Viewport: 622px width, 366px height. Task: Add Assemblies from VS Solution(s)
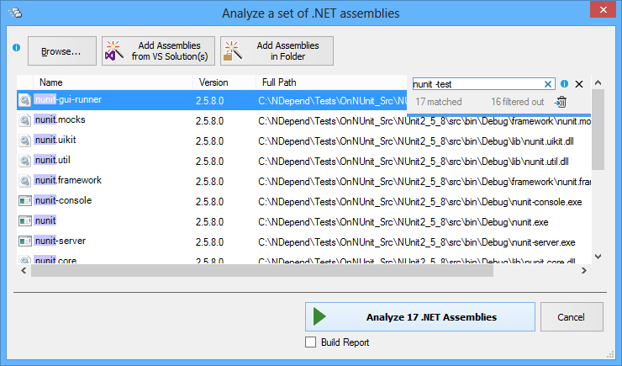coord(158,50)
